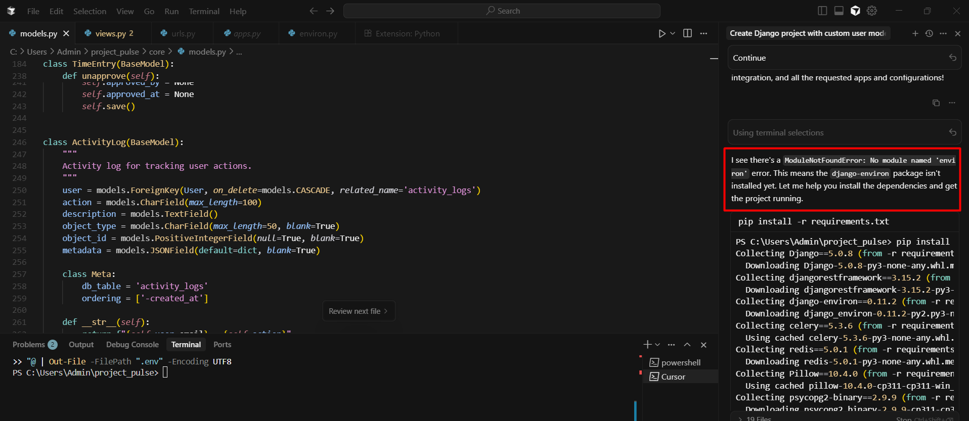This screenshot has height=421, width=969.
Task: Switch to the environ.py tab
Action: point(318,33)
